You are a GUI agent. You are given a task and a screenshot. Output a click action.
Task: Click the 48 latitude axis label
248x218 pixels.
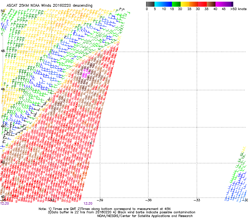[x=3, y=51]
